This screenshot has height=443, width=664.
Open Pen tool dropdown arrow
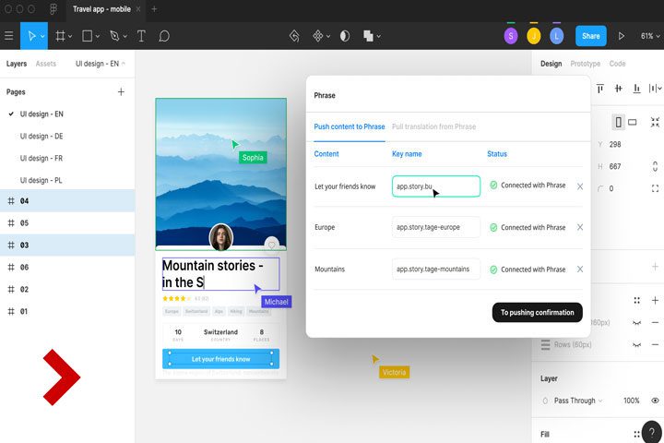click(x=125, y=37)
